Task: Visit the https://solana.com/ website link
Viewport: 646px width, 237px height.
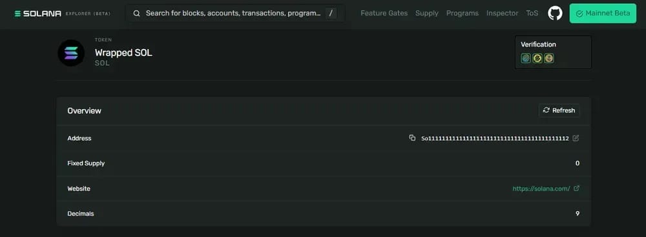Action: point(541,189)
